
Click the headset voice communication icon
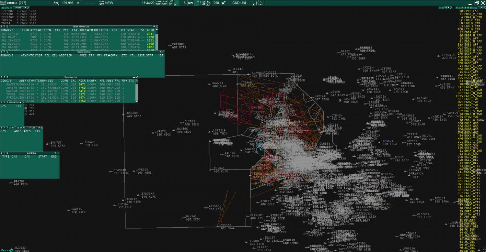coord(56,3)
